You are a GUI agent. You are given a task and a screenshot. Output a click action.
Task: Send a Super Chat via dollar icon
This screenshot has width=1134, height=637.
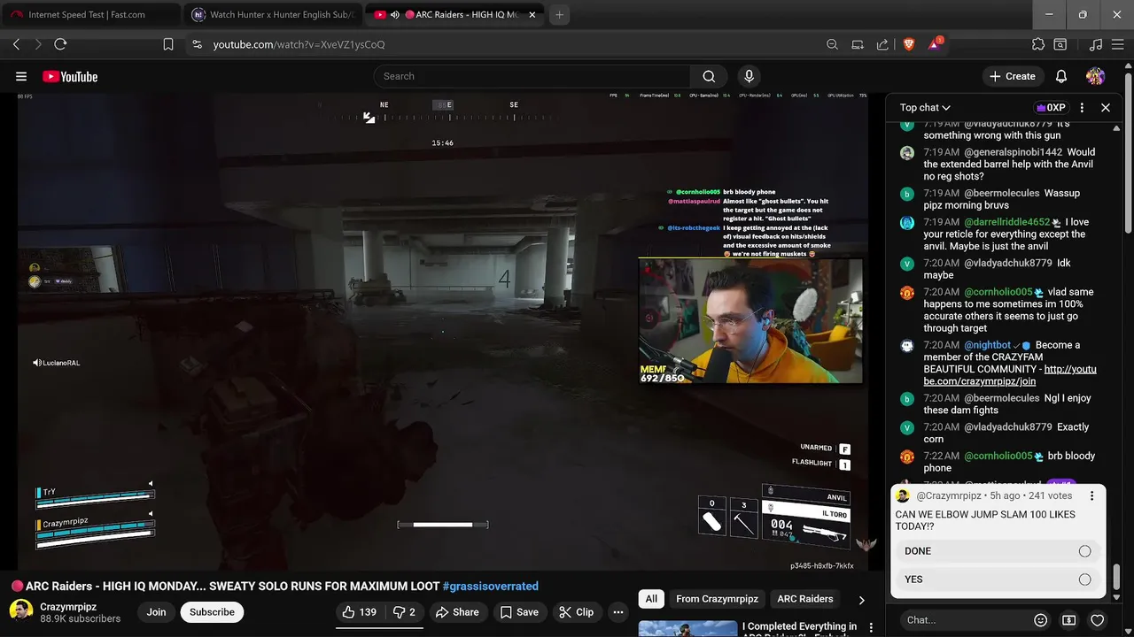click(x=1069, y=620)
